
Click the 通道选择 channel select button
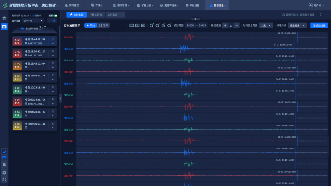coord(319,25)
